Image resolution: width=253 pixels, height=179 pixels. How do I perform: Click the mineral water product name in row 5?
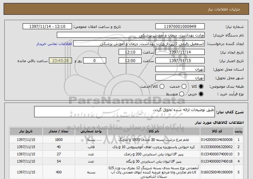(154, 172)
